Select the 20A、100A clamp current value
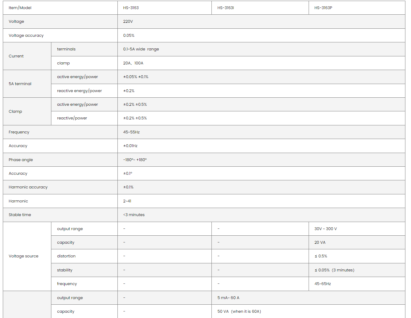 point(133,63)
